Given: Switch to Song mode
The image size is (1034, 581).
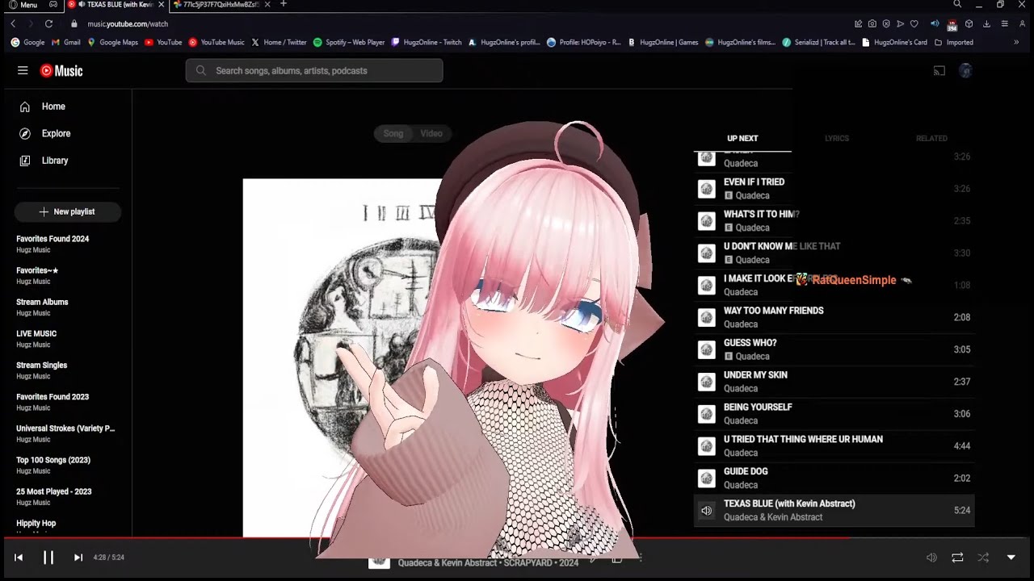Looking at the screenshot, I should (393, 134).
